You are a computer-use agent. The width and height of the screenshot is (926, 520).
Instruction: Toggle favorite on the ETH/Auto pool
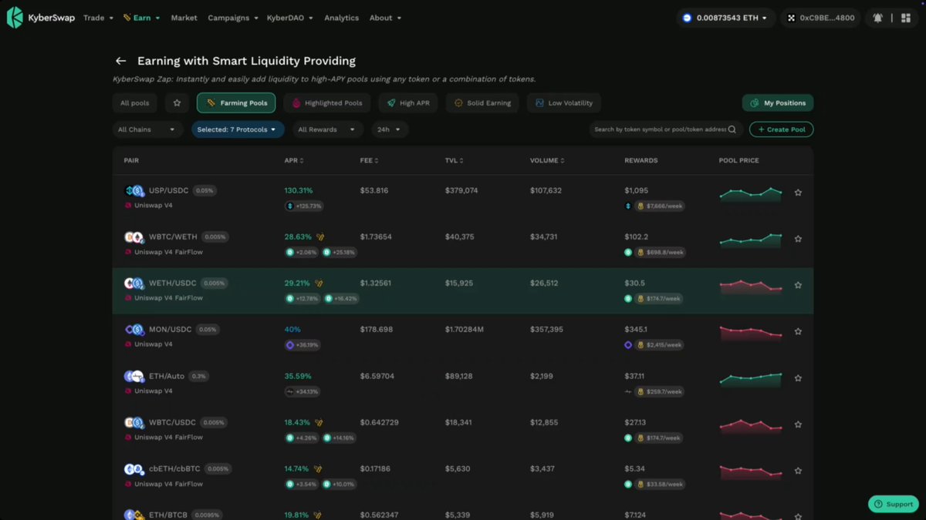coord(798,378)
